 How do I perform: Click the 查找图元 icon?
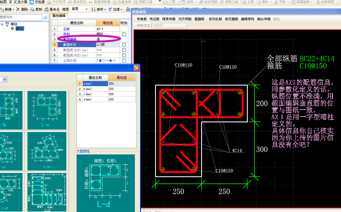coord(70,2)
